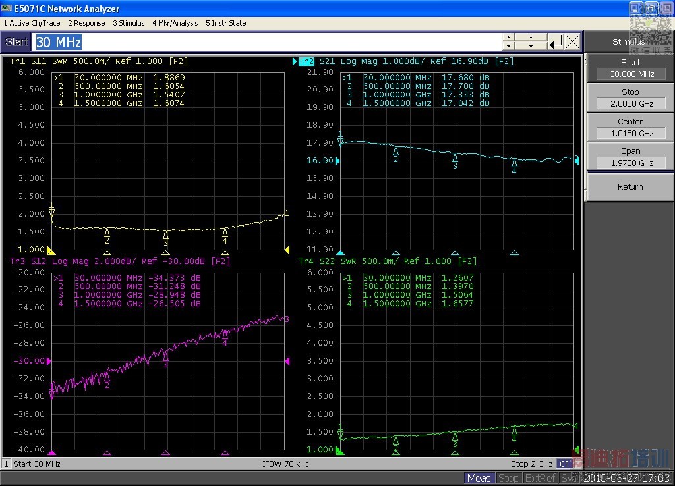Click marker 3 triangle on S22 trace

click(455, 436)
